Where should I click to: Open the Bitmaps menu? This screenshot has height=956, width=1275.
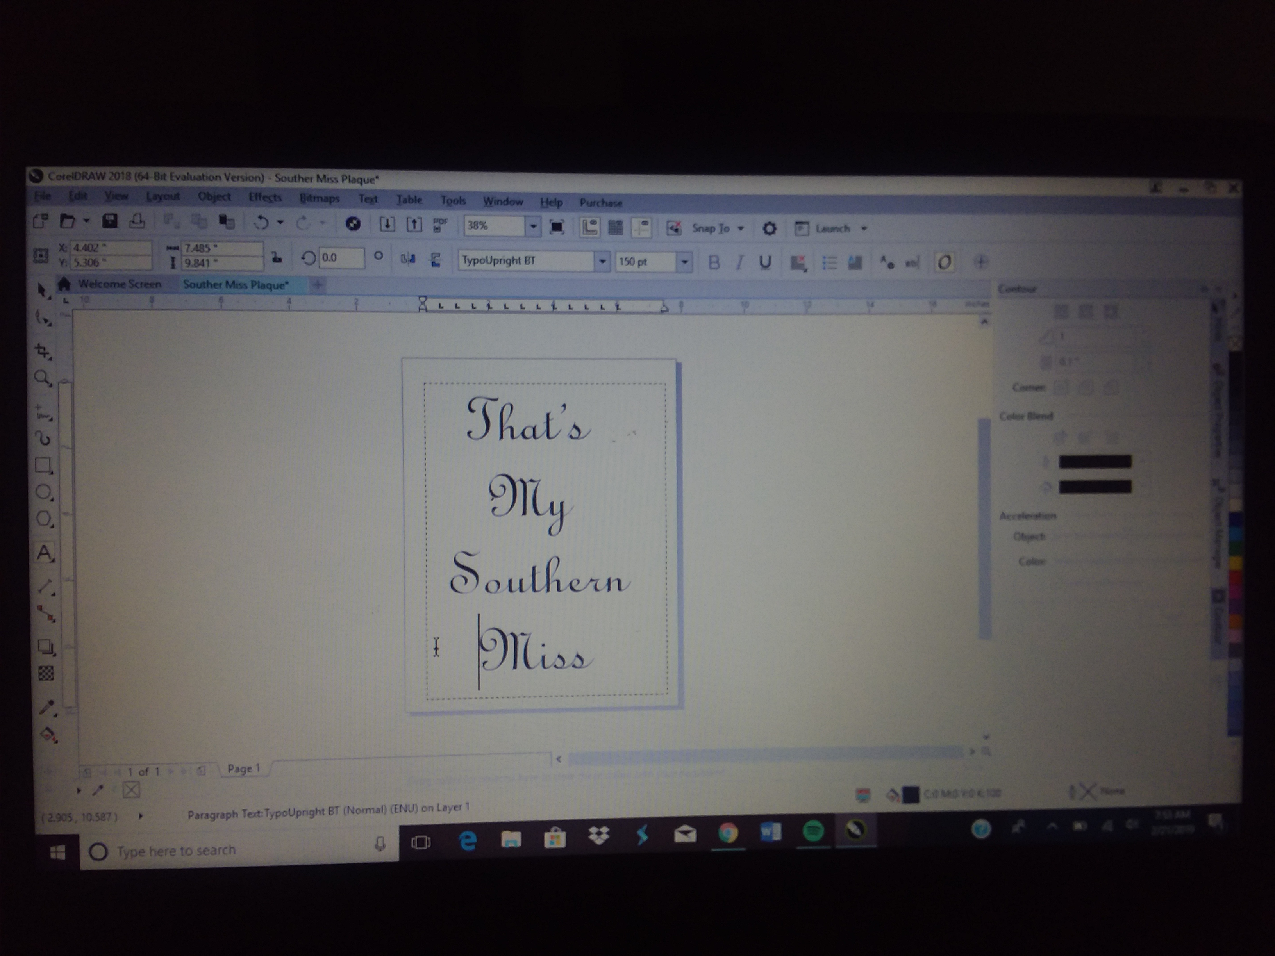319,199
